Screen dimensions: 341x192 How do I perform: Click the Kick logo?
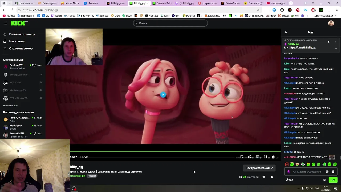[19, 23]
